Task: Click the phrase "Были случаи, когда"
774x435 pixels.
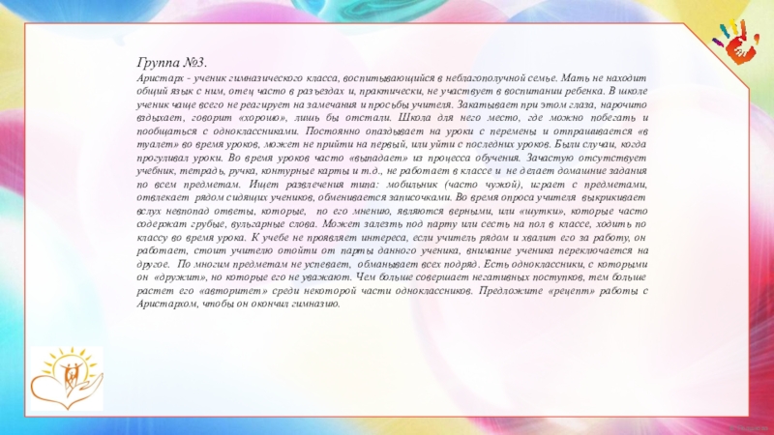Action: pos(601,144)
